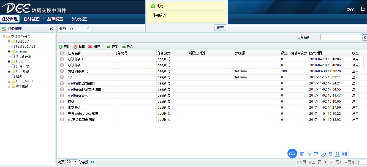
Task: Click the red X 删除 delete icon
Action: pyautogui.click(x=90, y=47)
